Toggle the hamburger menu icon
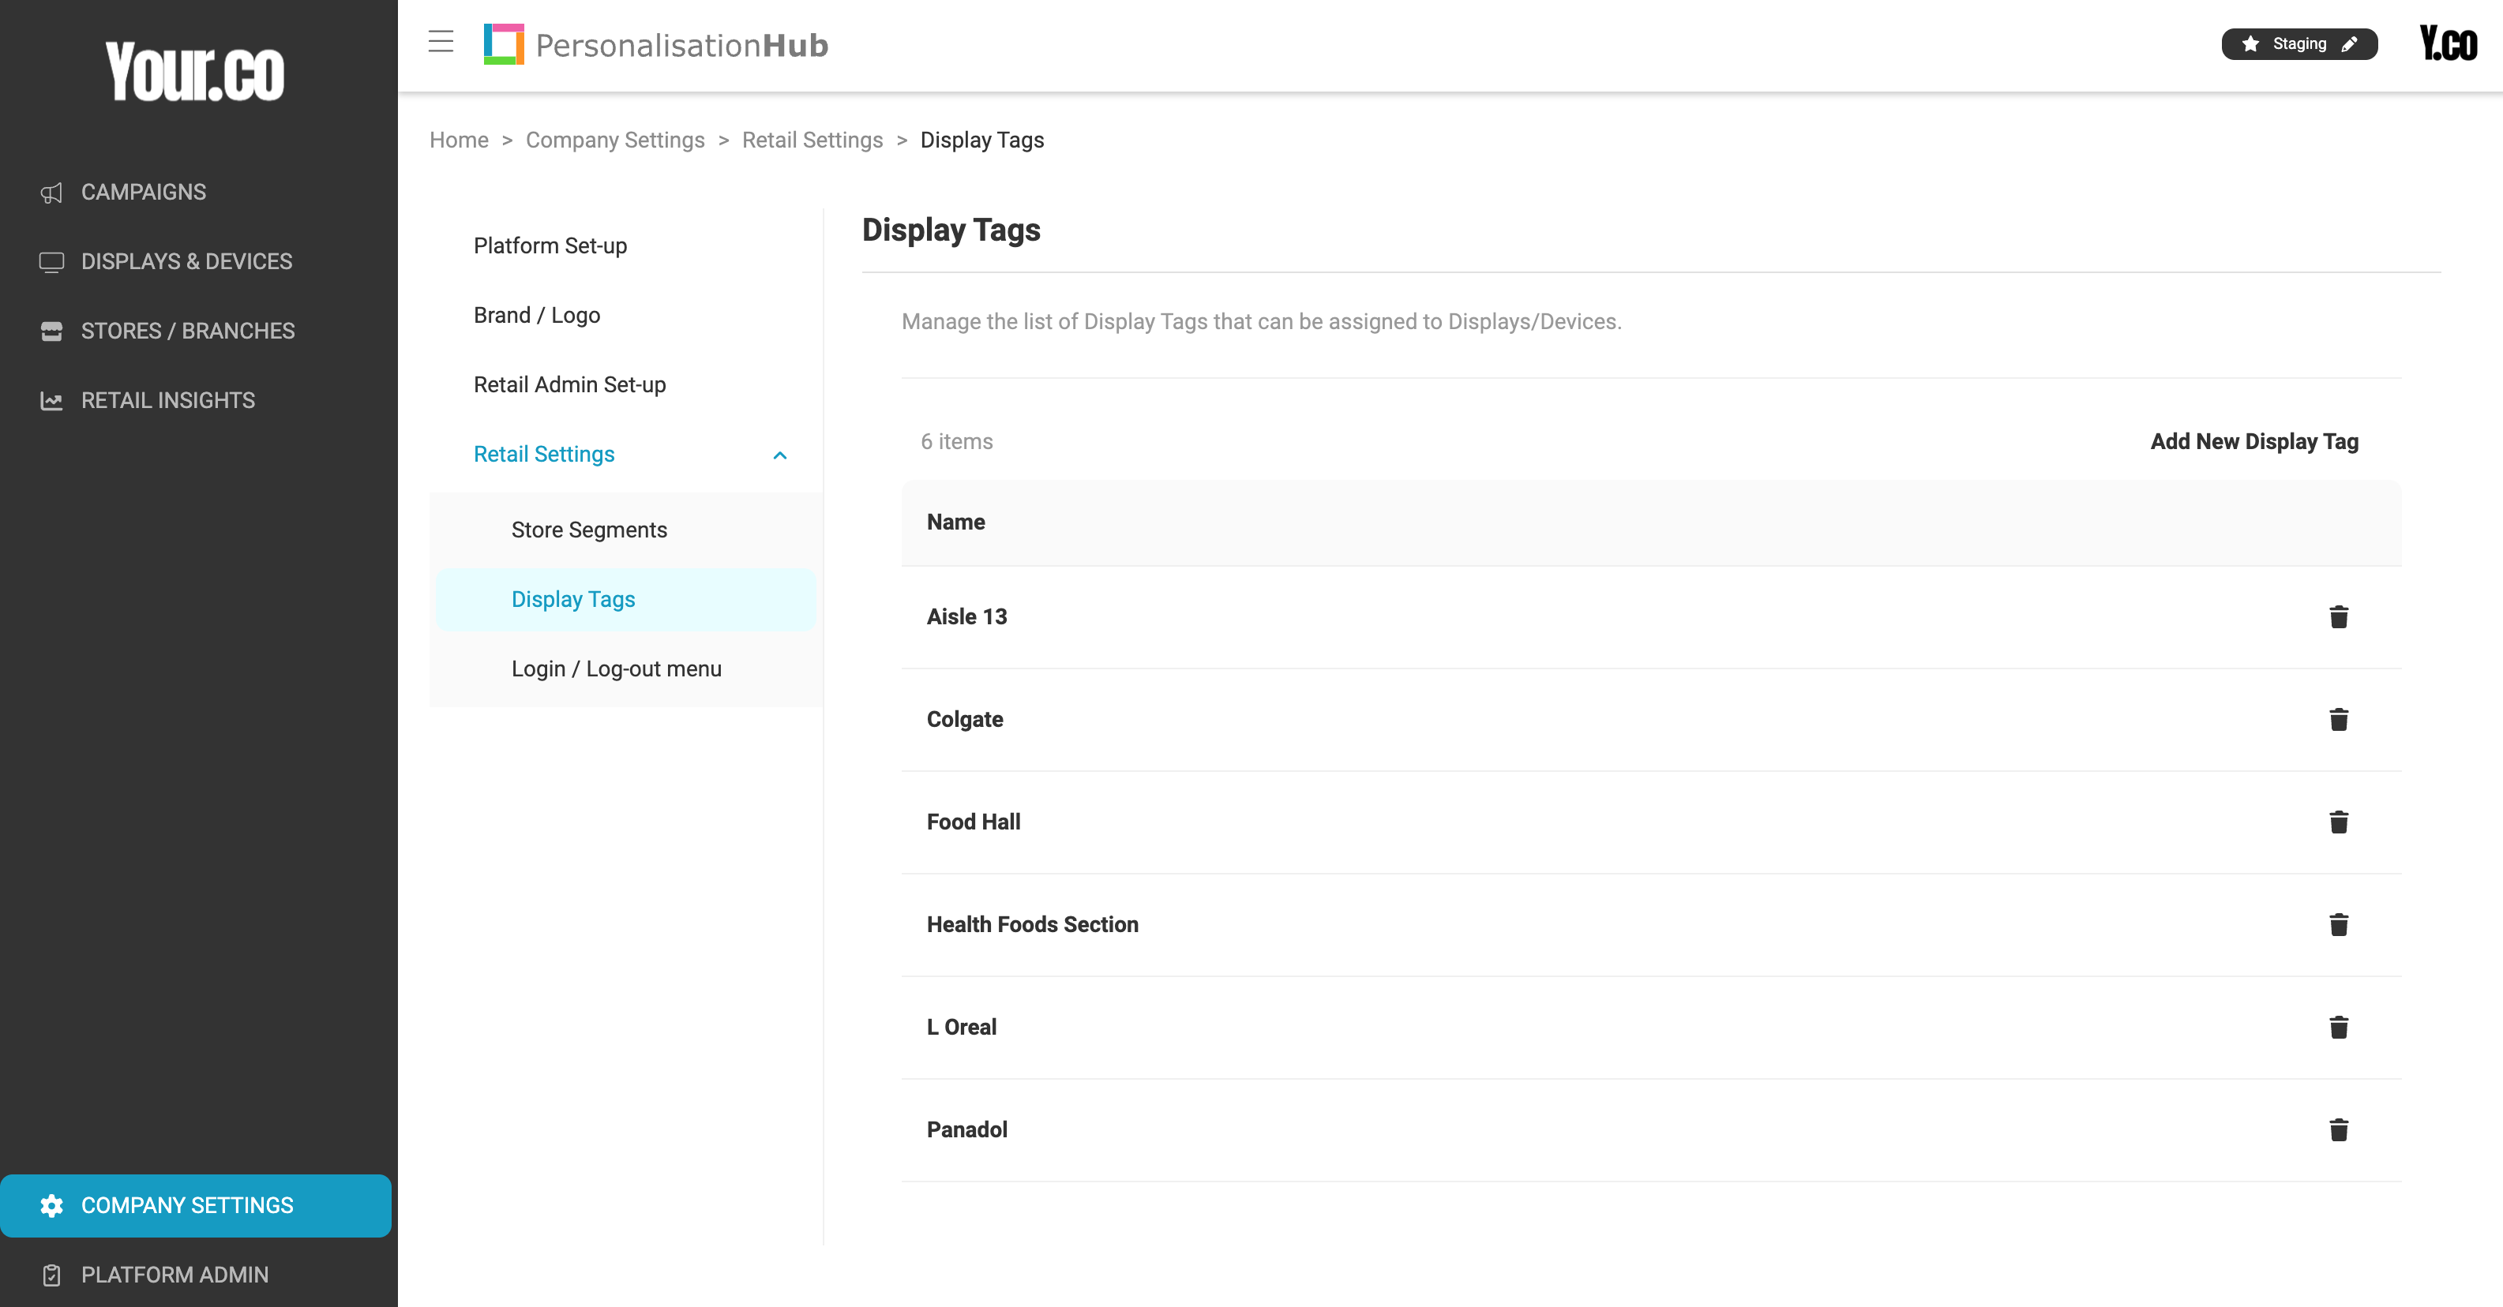 tap(441, 42)
